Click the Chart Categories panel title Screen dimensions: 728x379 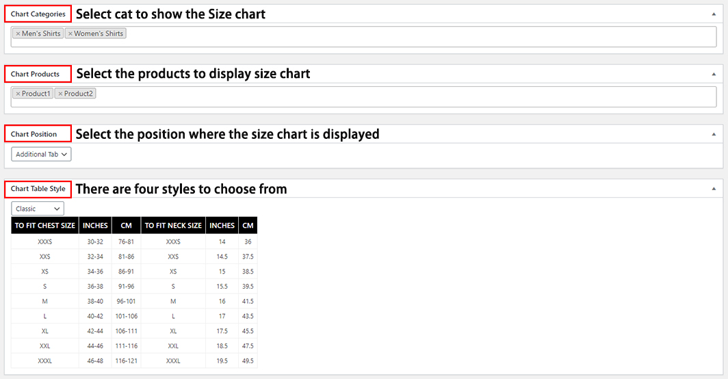pyautogui.click(x=38, y=14)
